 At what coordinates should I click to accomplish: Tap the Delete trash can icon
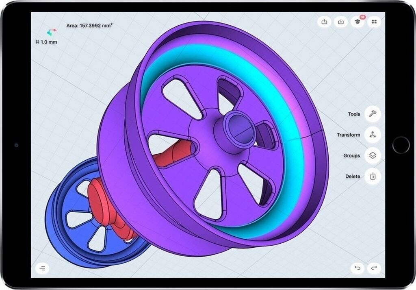(x=373, y=177)
